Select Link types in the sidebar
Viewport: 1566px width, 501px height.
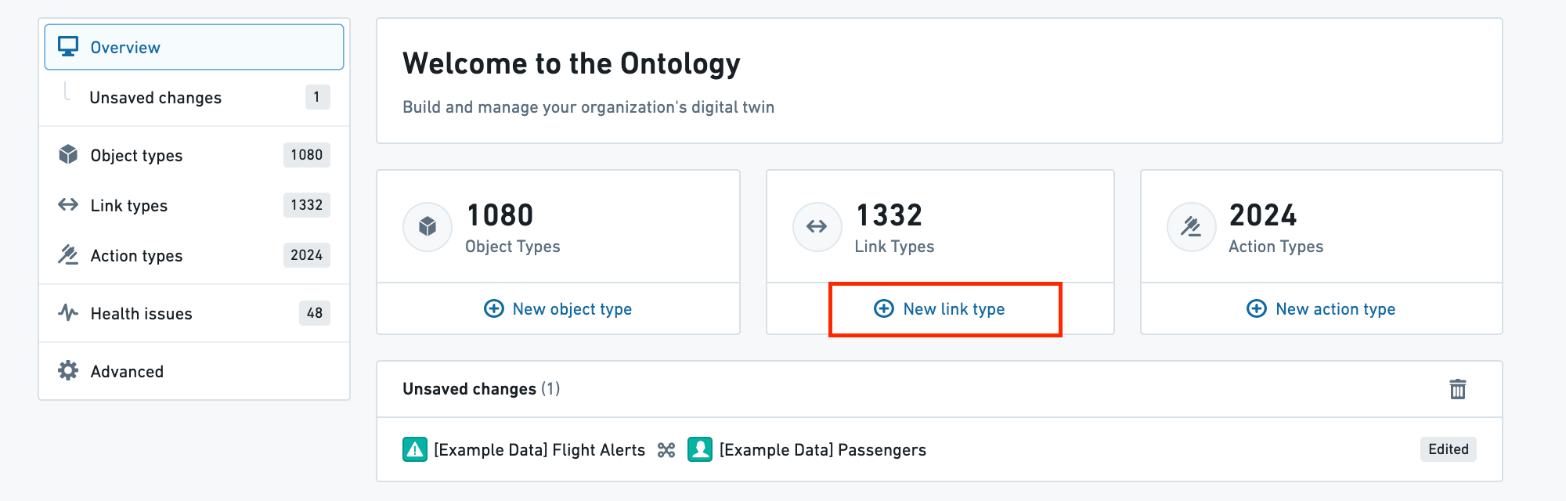[194, 205]
